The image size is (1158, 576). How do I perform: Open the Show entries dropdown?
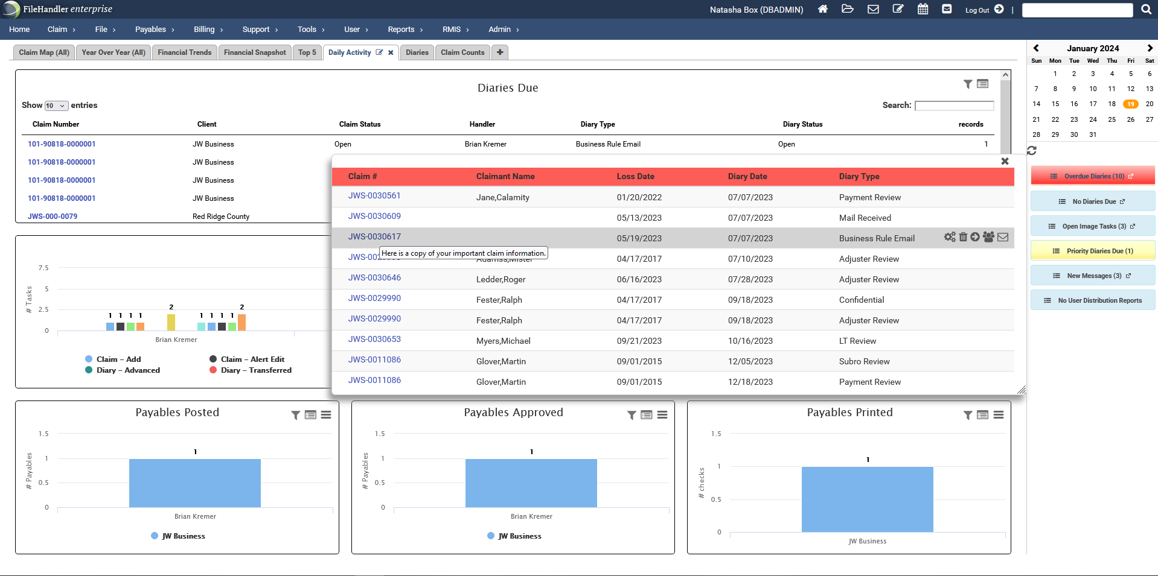point(57,105)
